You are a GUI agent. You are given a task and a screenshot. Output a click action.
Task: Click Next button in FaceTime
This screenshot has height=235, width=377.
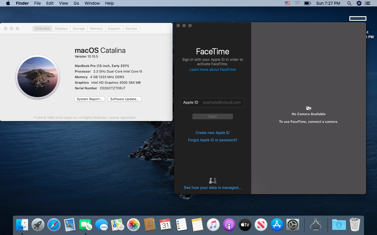point(213,117)
